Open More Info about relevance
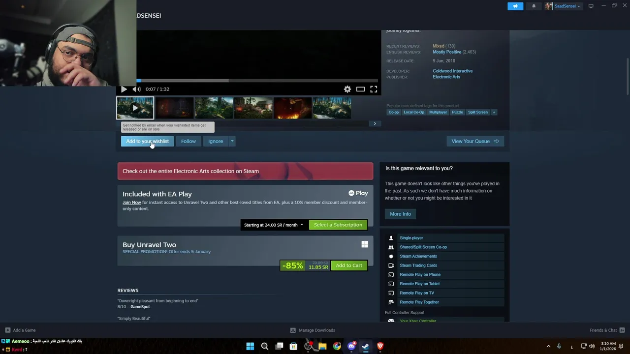Image resolution: width=630 pixels, height=354 pixels. (400, 214)
